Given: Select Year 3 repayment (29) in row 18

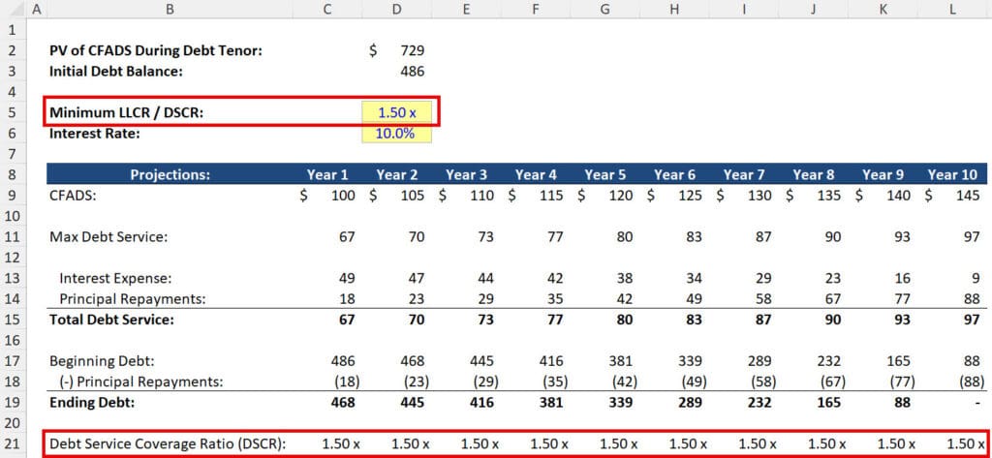Looking at the screenshot, I should pos(486,382).
